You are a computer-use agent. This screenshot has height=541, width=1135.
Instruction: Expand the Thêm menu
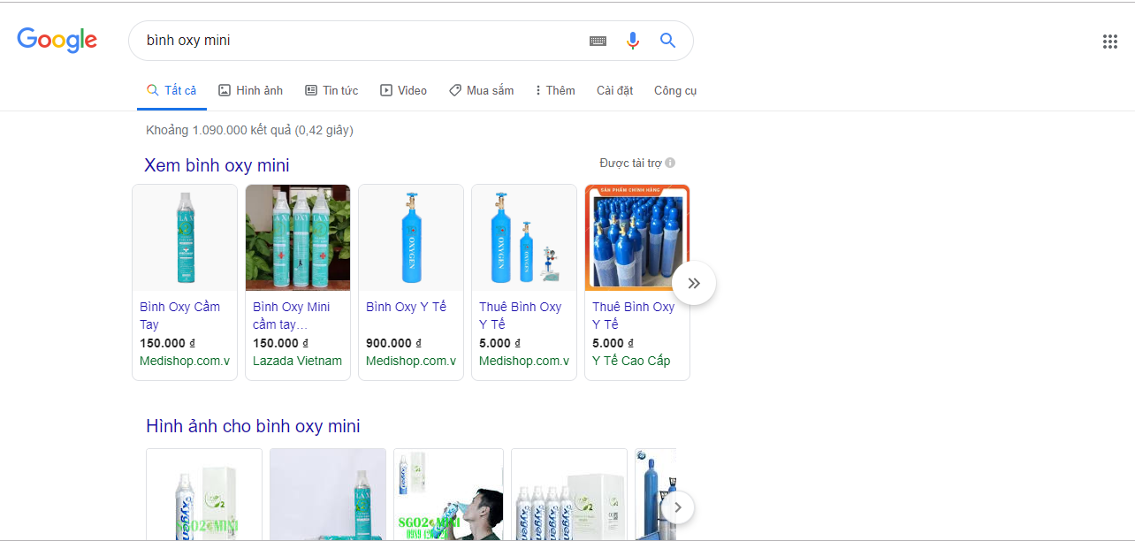(555, 90)
